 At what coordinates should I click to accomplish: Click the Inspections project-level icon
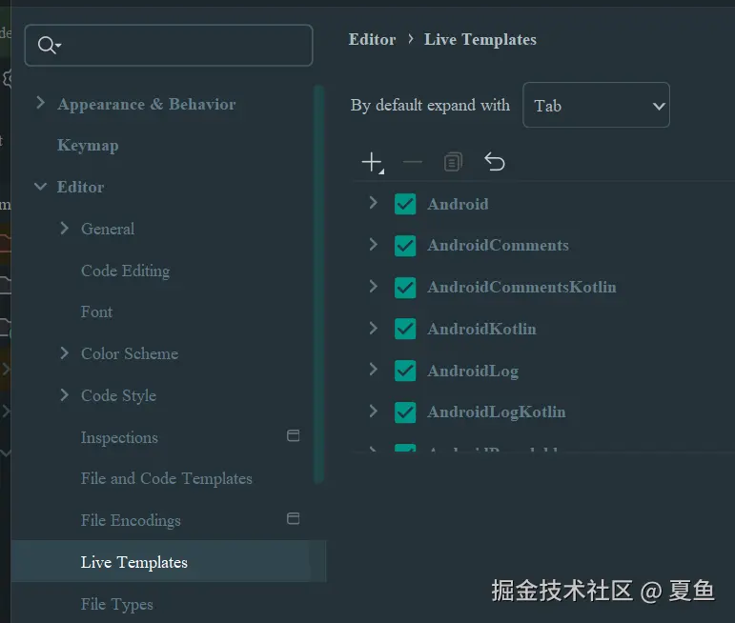pos(294,436)
